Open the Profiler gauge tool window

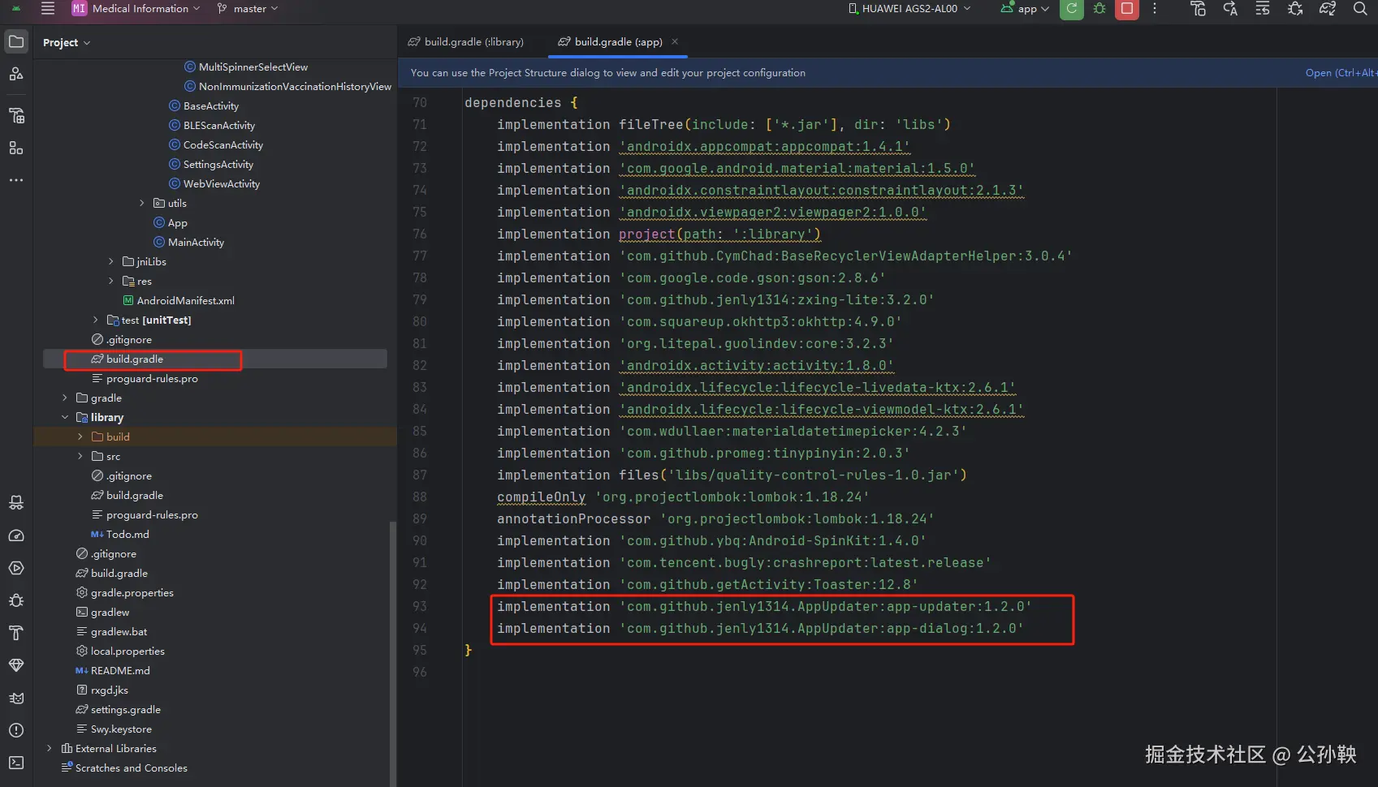tap(16, 535)
